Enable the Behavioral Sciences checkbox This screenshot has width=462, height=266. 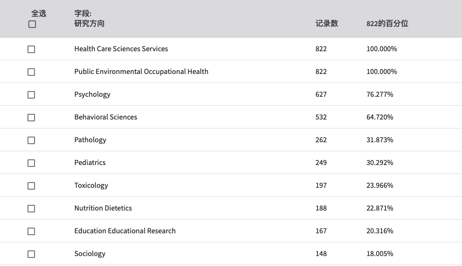(x=31, y=118)
